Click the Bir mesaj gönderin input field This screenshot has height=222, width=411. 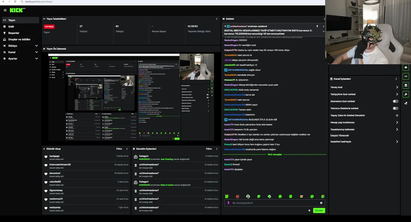(275, 203)
